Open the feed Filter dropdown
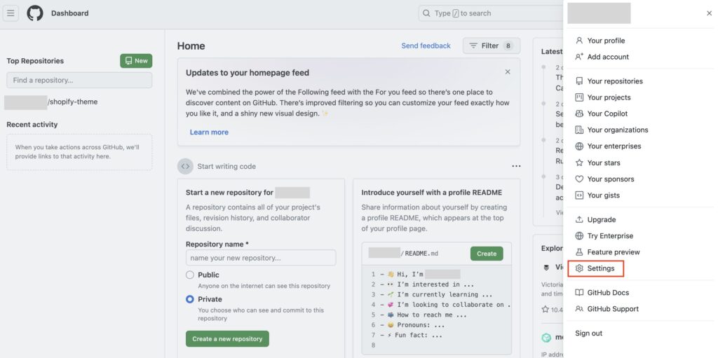 (492, 46)
